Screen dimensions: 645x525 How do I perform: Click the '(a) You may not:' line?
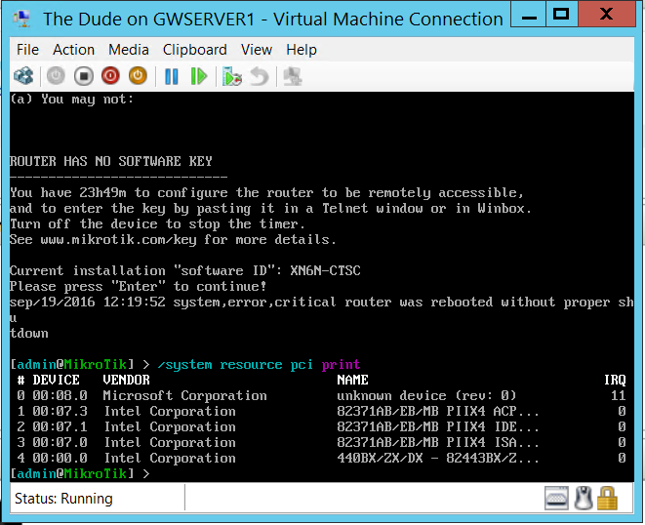click(x=71, y=100)
